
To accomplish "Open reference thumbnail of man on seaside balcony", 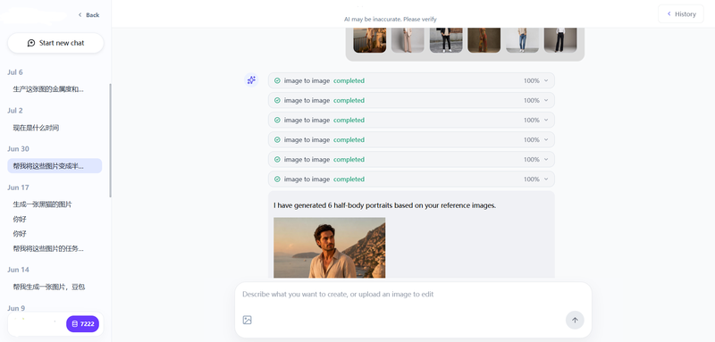I will 370,40.
